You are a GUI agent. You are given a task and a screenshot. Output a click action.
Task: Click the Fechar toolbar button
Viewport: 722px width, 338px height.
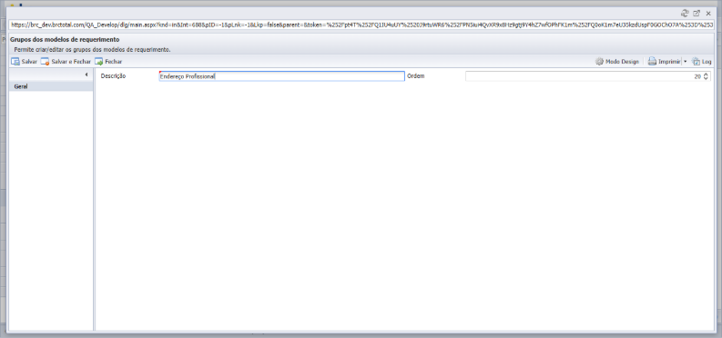[108, 62]
